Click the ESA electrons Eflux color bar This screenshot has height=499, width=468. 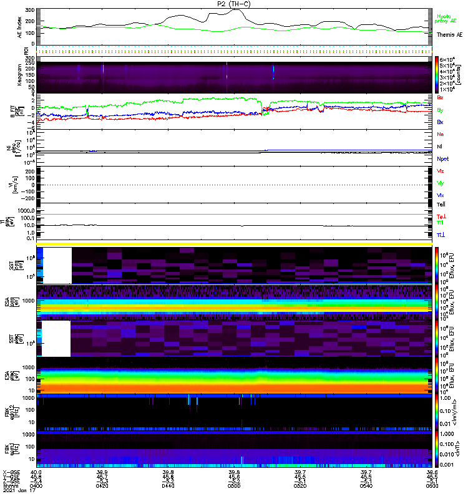point(437,375)
